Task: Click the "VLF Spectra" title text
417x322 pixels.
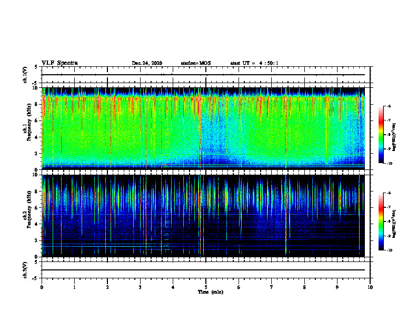Action: pyautogui.click(x=59, y=63)
